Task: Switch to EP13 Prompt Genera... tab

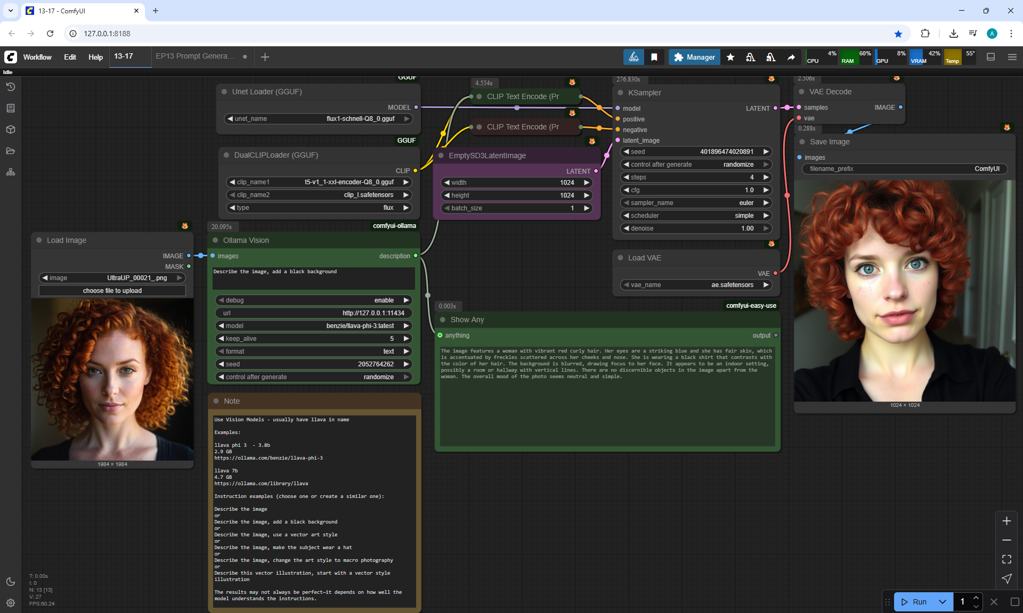Action: pos(194,56)
